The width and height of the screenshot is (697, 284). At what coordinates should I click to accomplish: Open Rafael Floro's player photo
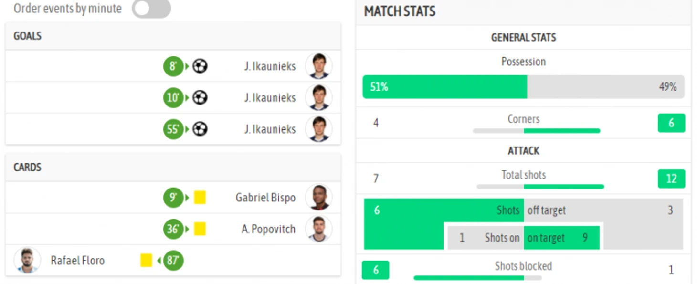[x=27, y=260]
